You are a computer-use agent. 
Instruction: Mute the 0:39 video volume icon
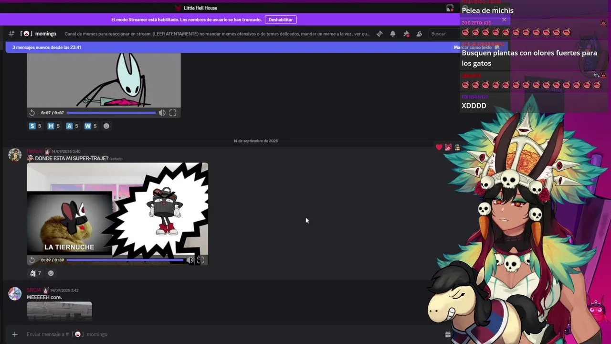pyautogui.click(x=190, y=260)
